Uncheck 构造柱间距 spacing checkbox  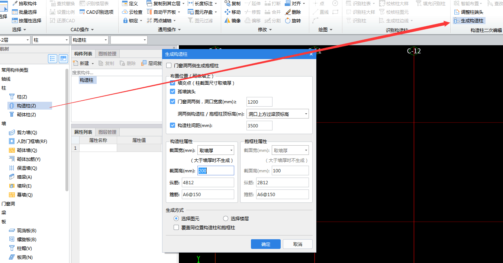172,125
